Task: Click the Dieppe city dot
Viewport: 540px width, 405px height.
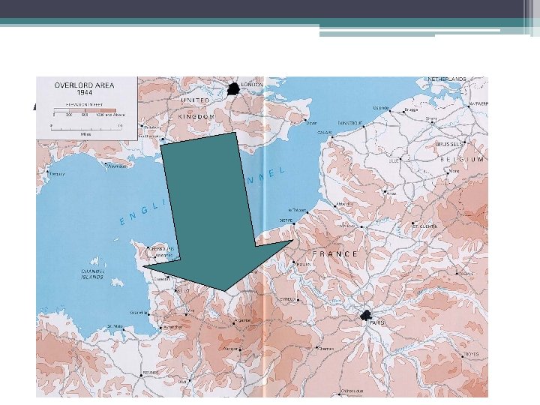Action: (x=294, y=223)
